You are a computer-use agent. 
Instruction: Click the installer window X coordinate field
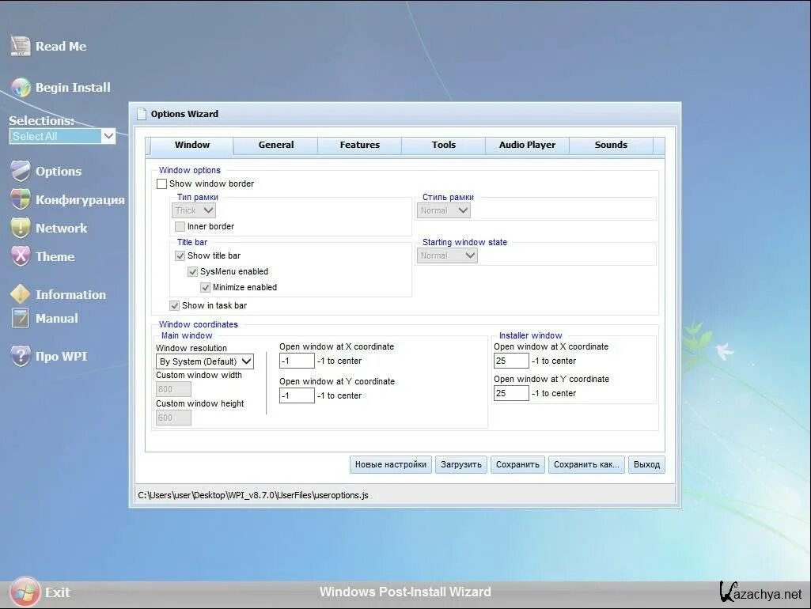coord(510,360)
